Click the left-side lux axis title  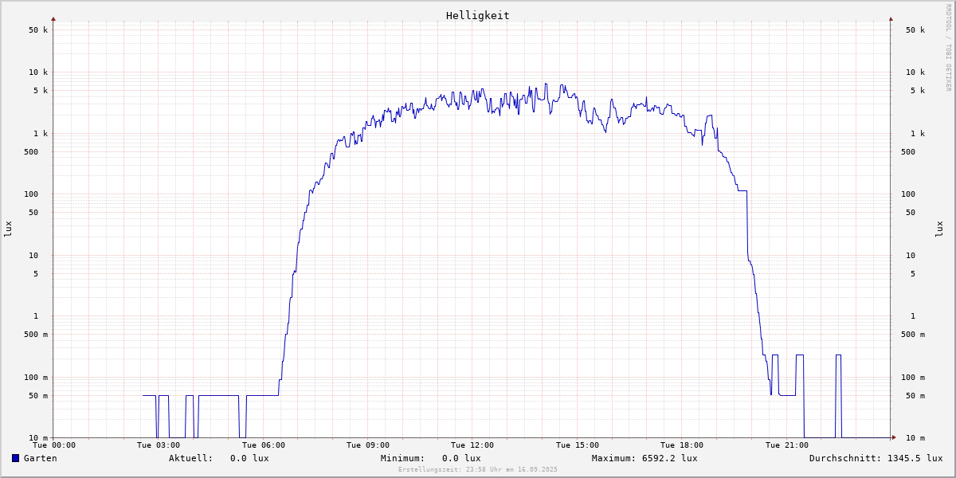(9, 229)
